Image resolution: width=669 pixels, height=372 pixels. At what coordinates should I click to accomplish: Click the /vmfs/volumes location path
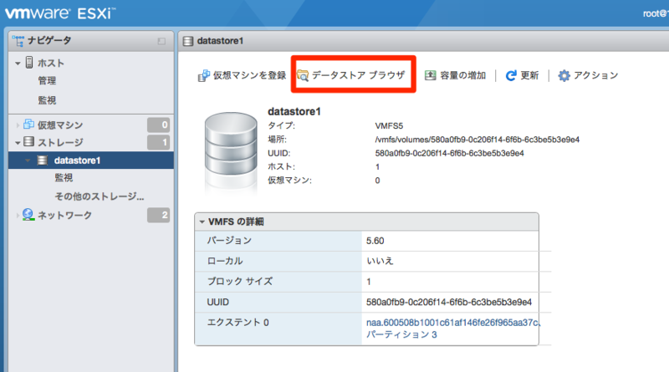(x=477, y=140)
